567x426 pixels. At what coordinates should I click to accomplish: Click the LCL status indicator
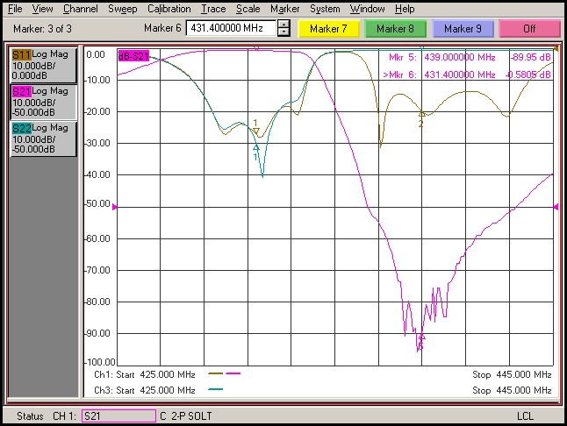pyautogui.click(x=525, y=415)
